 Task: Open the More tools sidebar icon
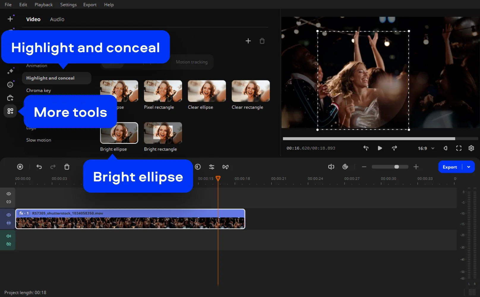click(10, 111)
